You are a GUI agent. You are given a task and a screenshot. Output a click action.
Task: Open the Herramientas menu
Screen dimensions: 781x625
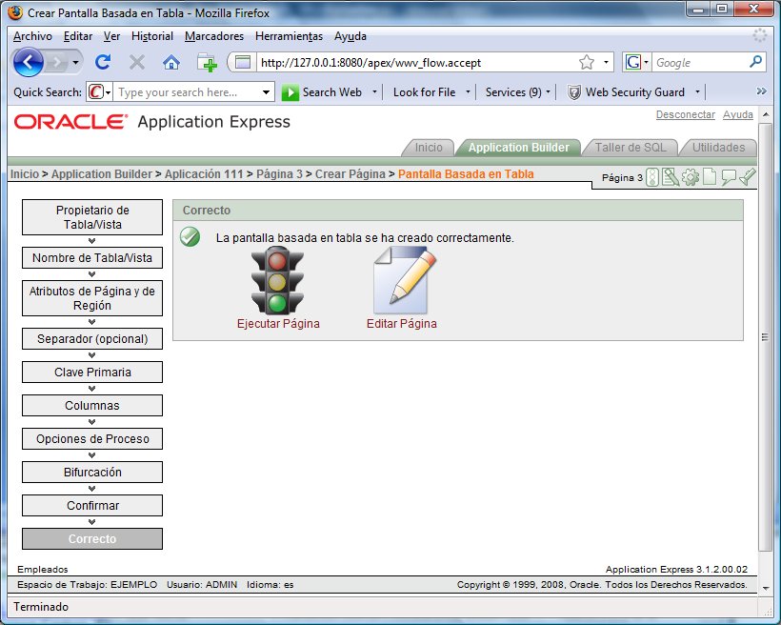(289, 36)
